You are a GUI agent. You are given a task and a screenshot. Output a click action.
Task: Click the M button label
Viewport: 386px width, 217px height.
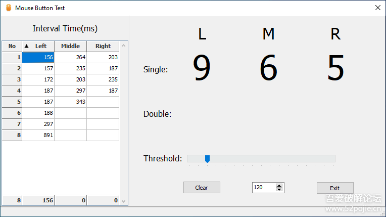(x=268, y=34)
